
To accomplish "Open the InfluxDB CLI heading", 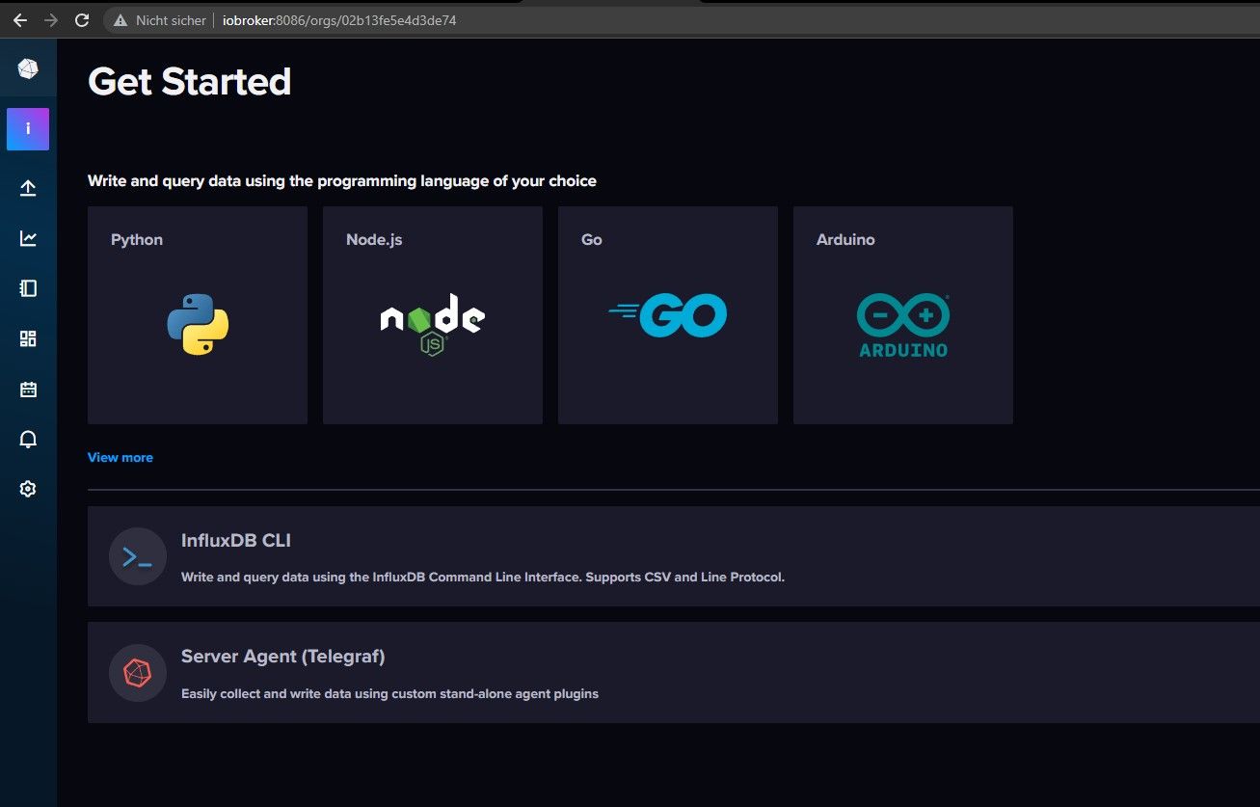I will pos(236,541).
